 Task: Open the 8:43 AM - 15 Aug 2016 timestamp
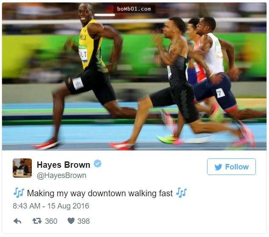coord(51,206)
